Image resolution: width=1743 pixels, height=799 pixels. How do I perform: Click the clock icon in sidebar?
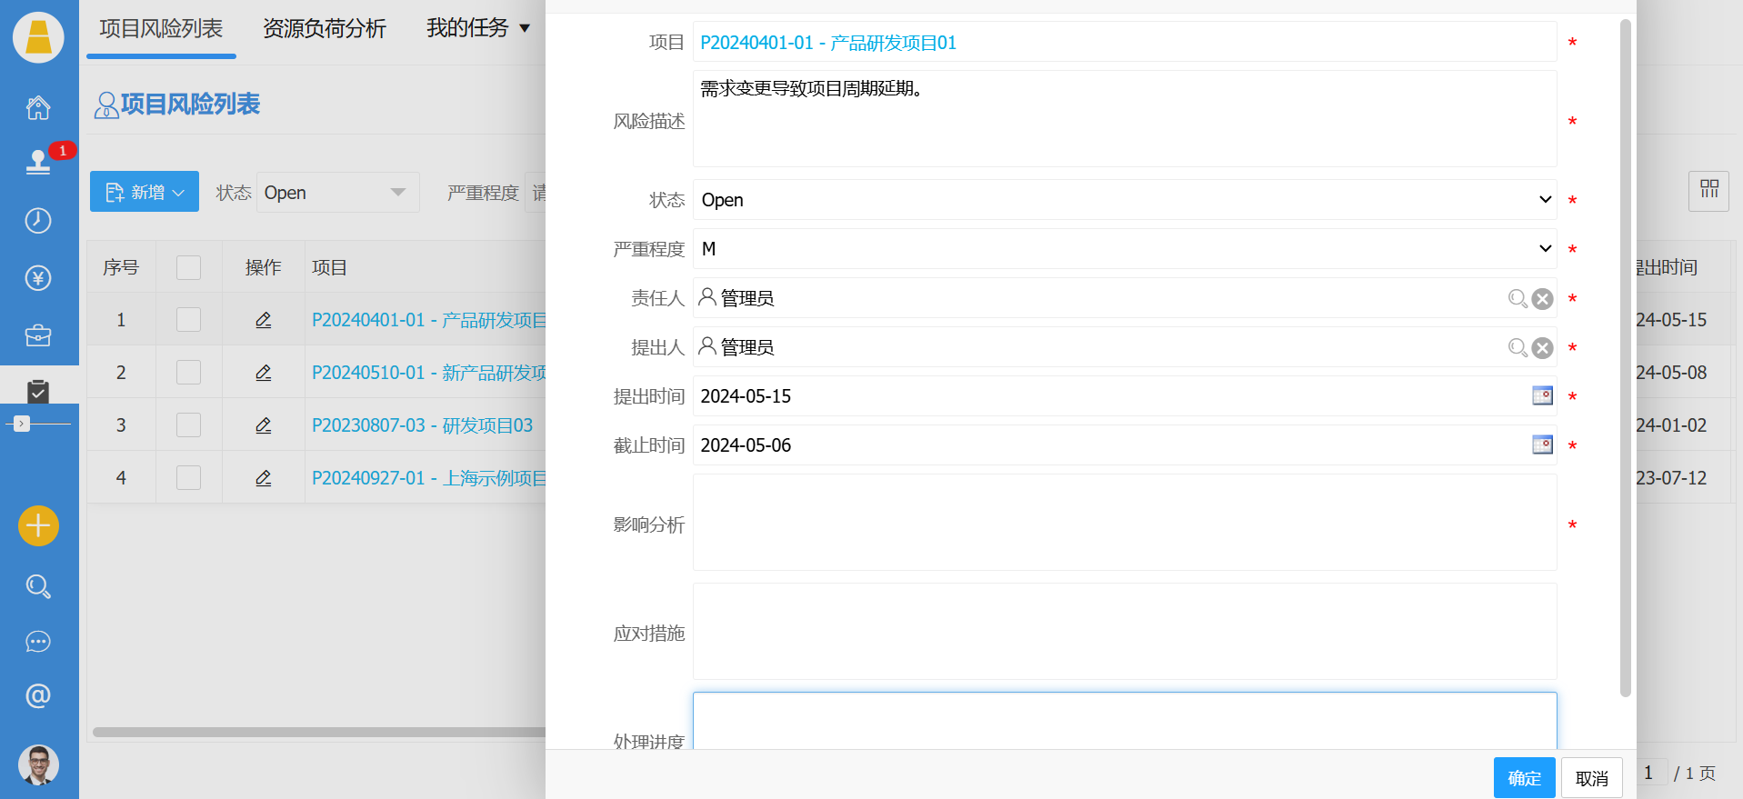point(38,221)
